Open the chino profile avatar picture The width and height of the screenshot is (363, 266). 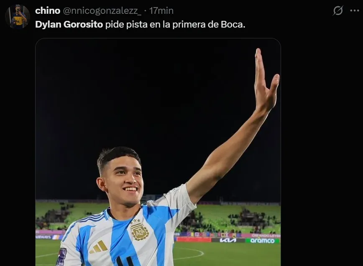tap(18, 17)
